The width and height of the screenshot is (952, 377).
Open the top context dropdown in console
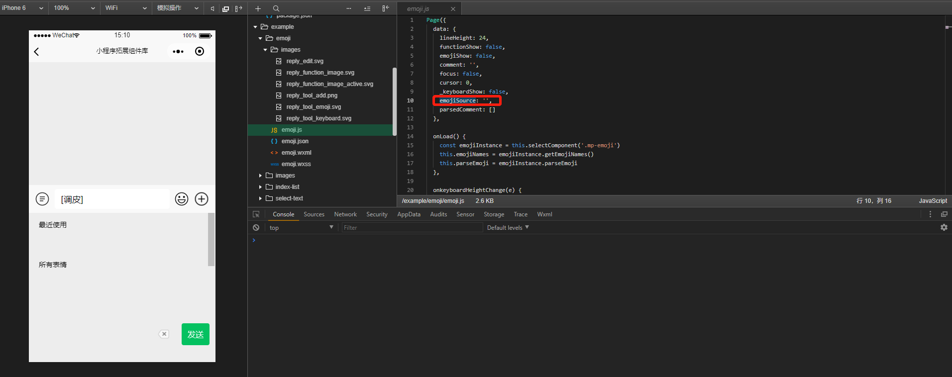point(301,227)
